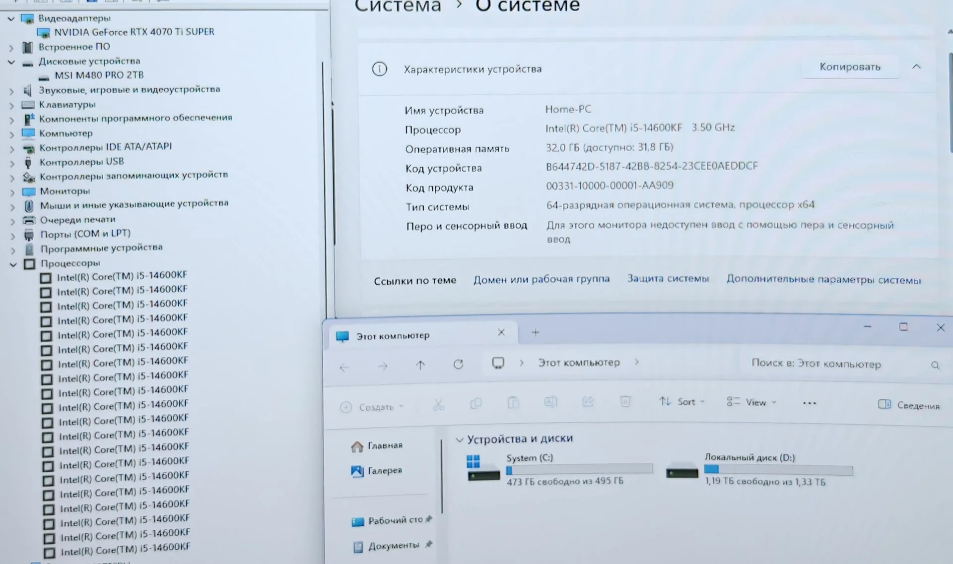Open the View dropdown in Explorer
953x564 pixels.
(751, 402)
